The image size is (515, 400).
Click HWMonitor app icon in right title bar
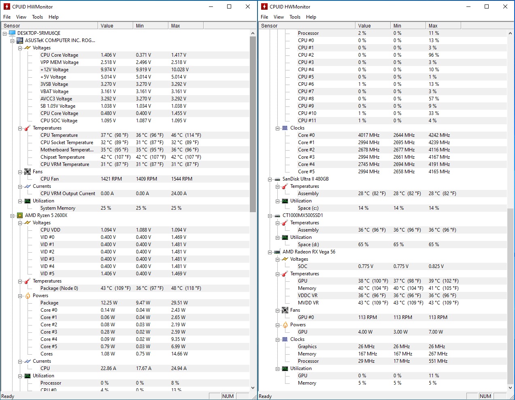tap(264, 6)
